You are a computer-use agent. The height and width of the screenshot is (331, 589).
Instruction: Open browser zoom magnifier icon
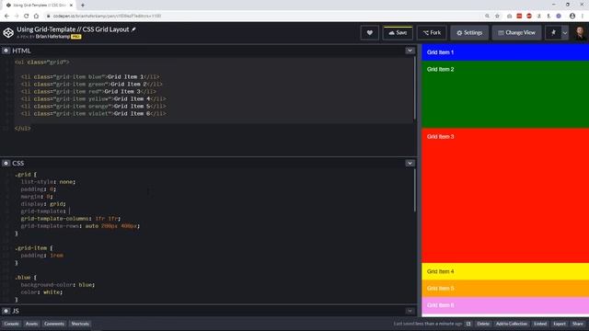(487, 17)
